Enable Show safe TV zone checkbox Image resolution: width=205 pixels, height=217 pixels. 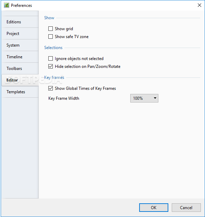pos(50,37)
